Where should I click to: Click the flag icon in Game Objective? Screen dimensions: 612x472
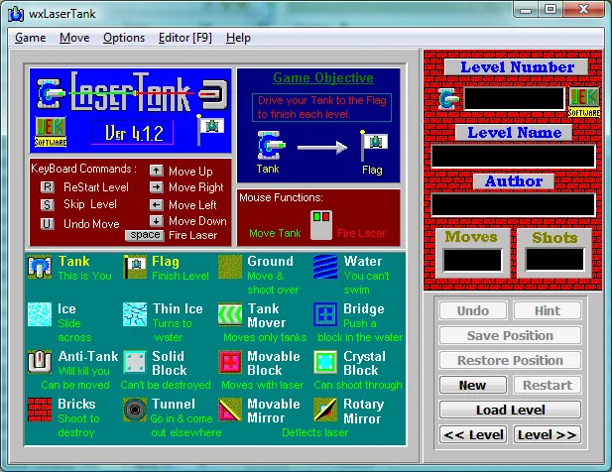coord(374,145)
